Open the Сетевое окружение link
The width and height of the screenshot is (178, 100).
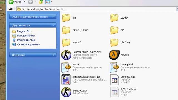tap(28, 44)
